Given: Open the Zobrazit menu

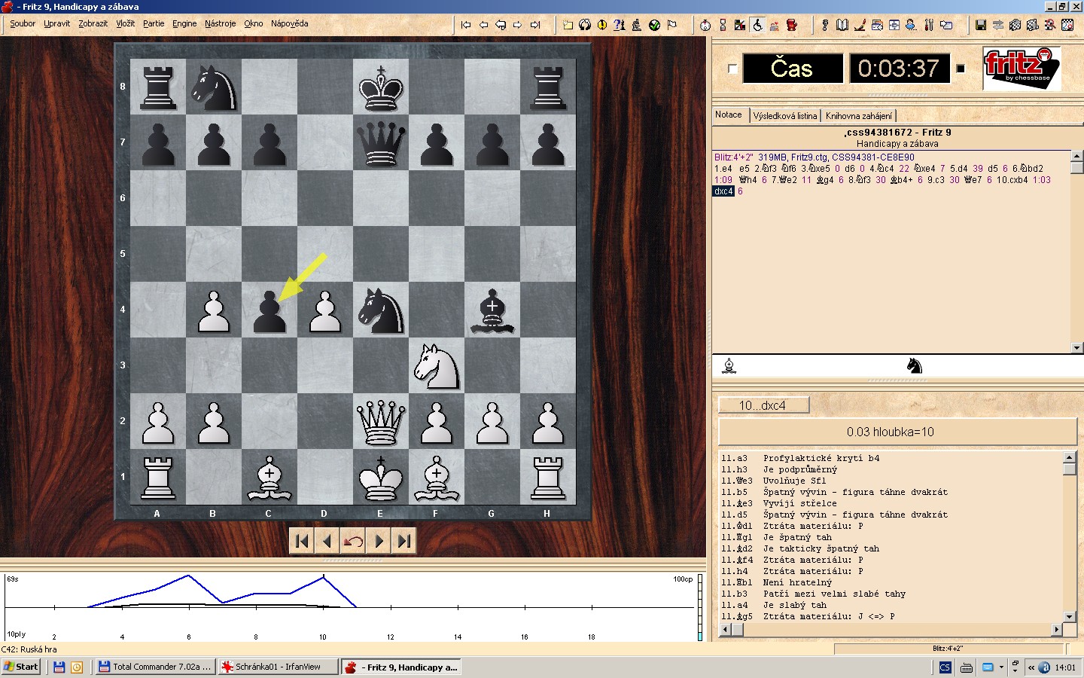Looking at the screenshot, I should click(93, 24).
